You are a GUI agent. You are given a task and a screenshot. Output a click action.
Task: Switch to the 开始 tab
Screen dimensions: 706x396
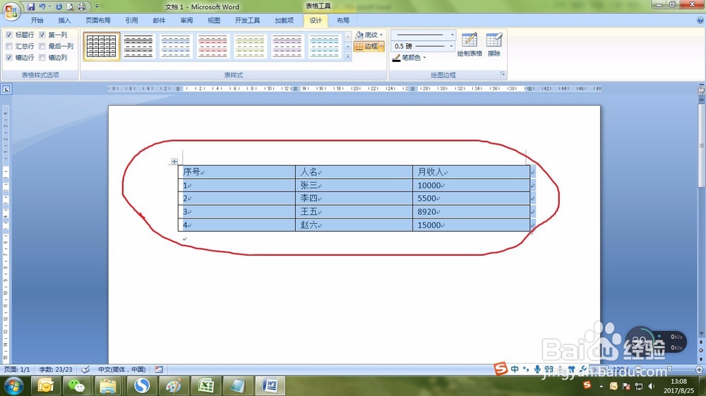click(x=37, y=20)
